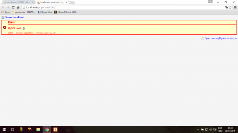Open the Diego Silva Facebook bookmark

tap(45, 12)
